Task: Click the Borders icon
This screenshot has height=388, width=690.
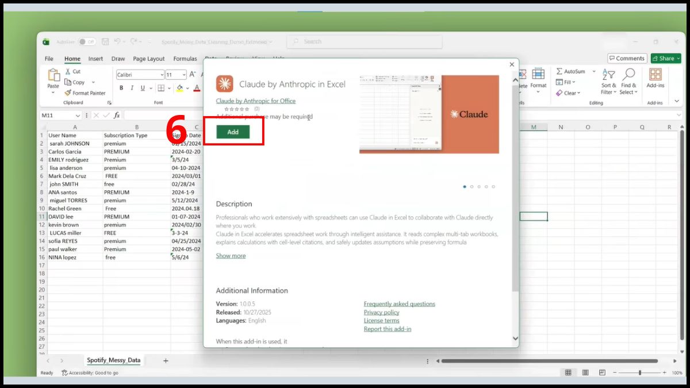Action: (161, 88)
